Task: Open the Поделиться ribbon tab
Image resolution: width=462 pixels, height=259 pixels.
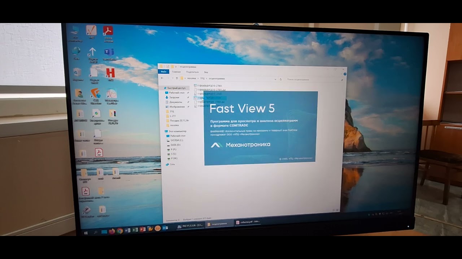Action: tap(192, 72)
